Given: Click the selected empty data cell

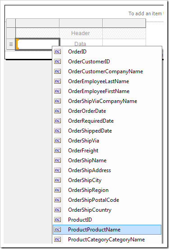Looking at the screenshot, I should pos(37,44).
